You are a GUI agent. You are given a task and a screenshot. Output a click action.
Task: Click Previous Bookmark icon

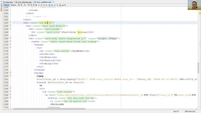[x=41, y=5]
